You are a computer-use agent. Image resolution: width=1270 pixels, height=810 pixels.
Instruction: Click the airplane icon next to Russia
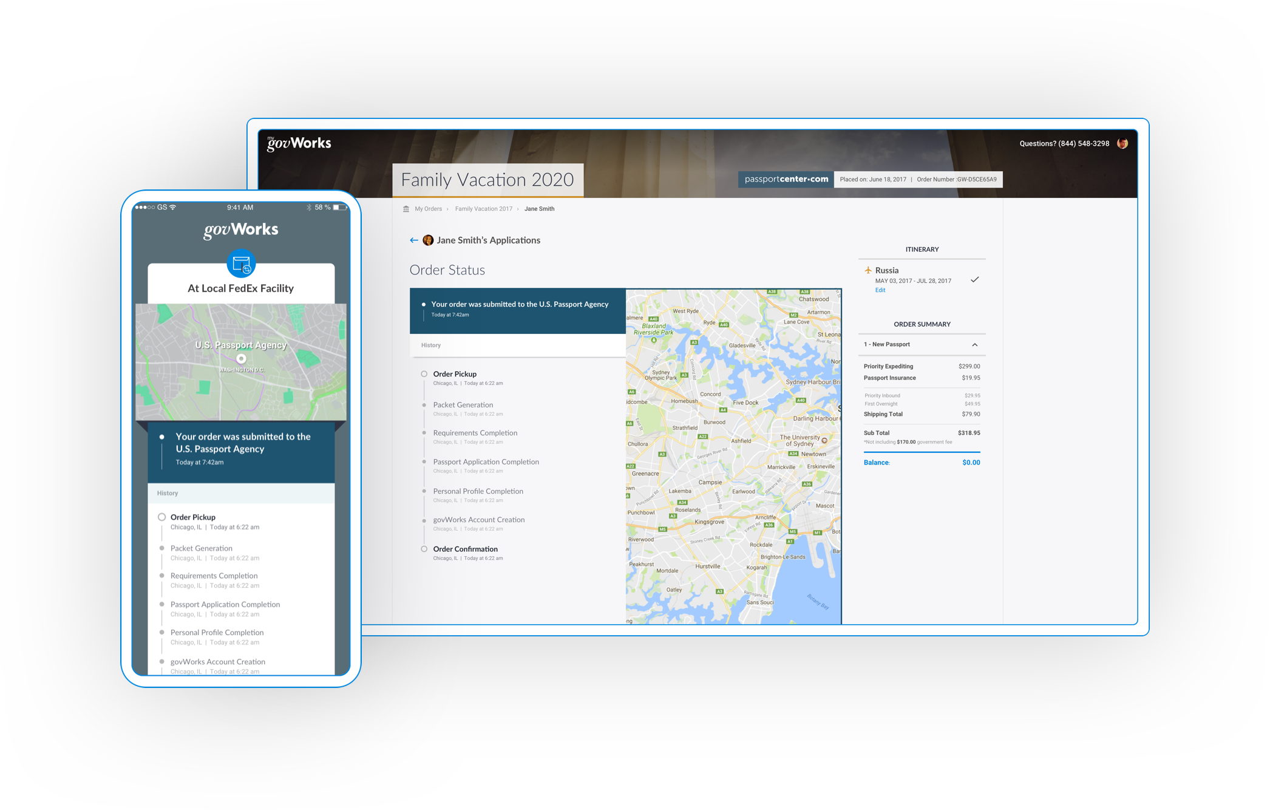[868, 270]
